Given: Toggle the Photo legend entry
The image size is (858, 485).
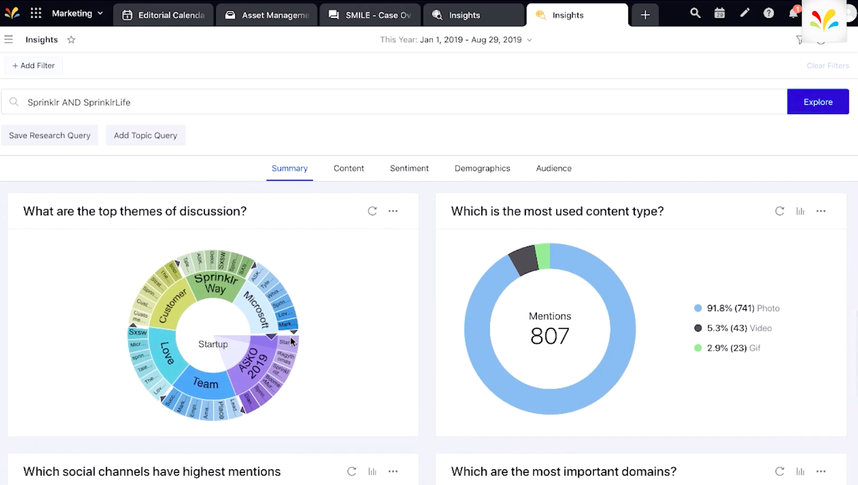Looking at the screenshot, I should point(737,308).
